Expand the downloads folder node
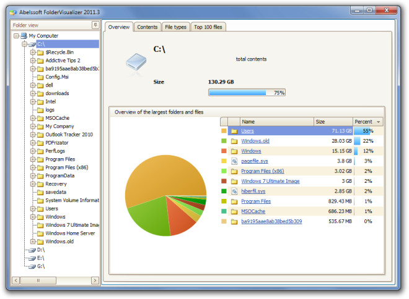 [x=33, y=93]
